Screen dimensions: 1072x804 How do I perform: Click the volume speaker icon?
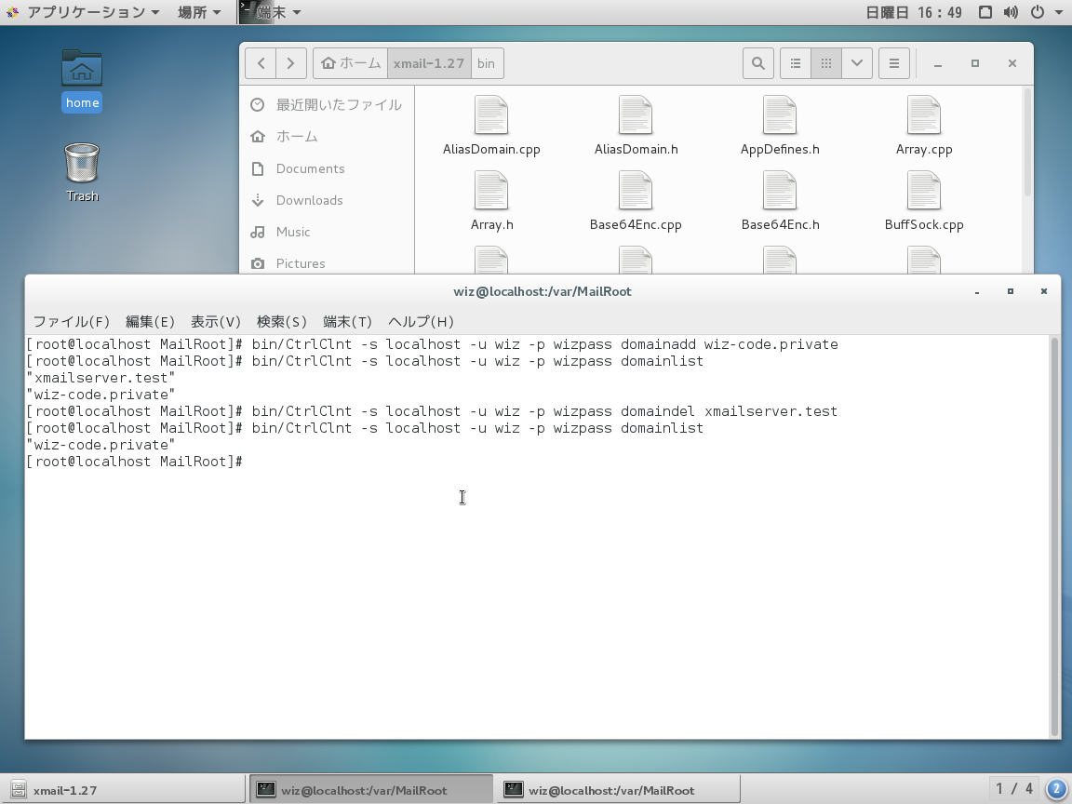1011,12
